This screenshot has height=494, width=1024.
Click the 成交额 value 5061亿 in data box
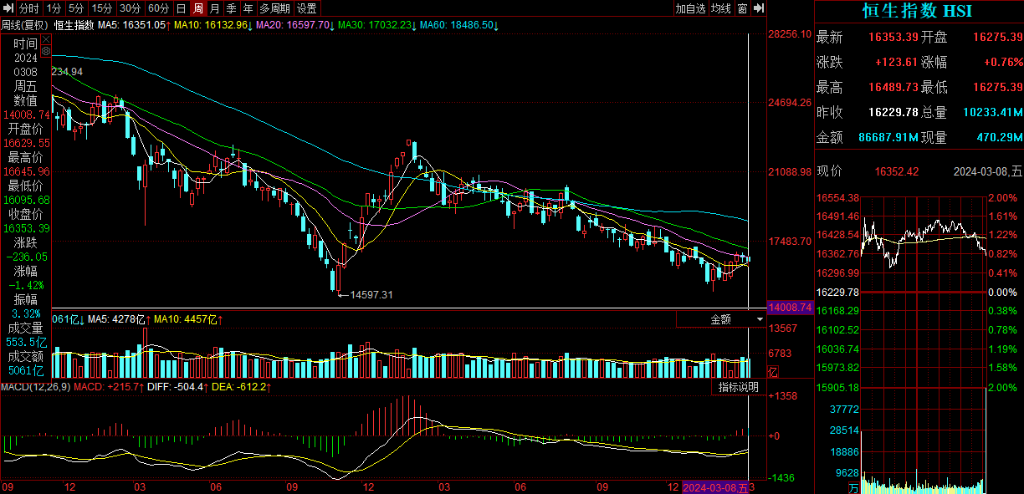coord(26,371)
